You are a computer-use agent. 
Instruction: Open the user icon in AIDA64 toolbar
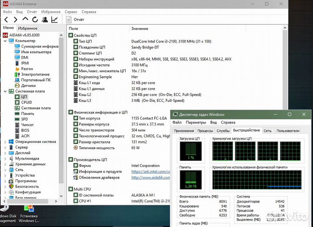45,19
